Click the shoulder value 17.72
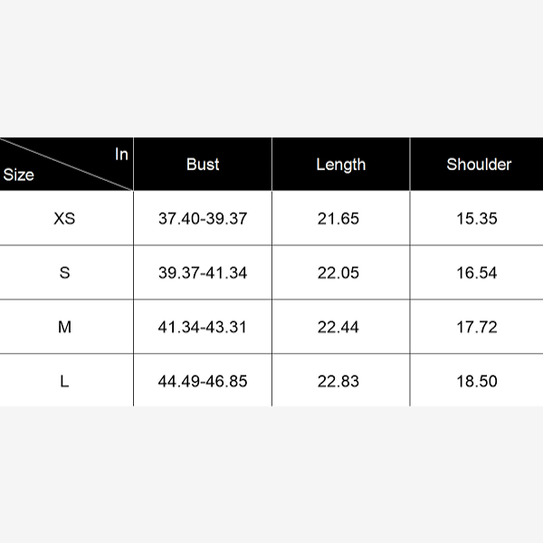 tap(476, 327)
